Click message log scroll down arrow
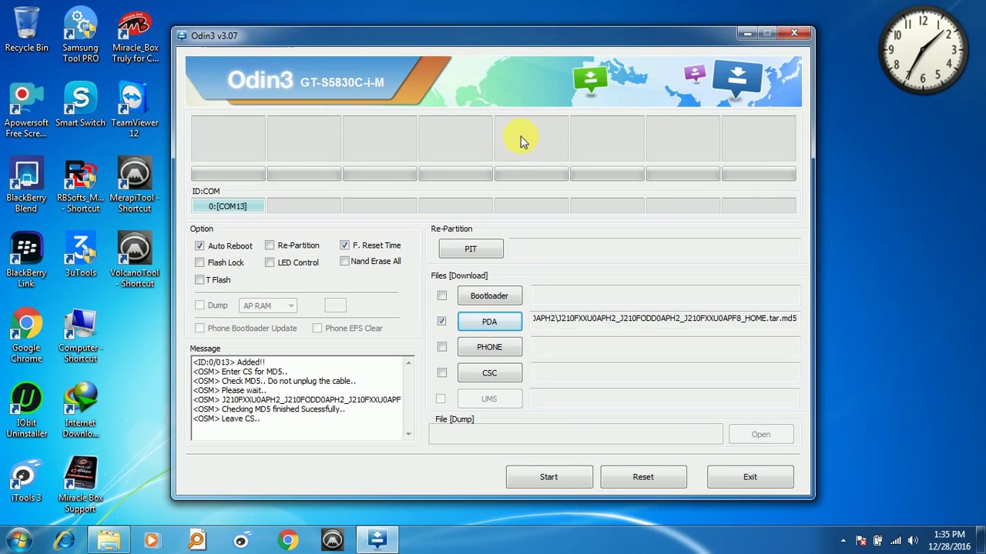This screenshot has width=986, height=554. point(408,434)
